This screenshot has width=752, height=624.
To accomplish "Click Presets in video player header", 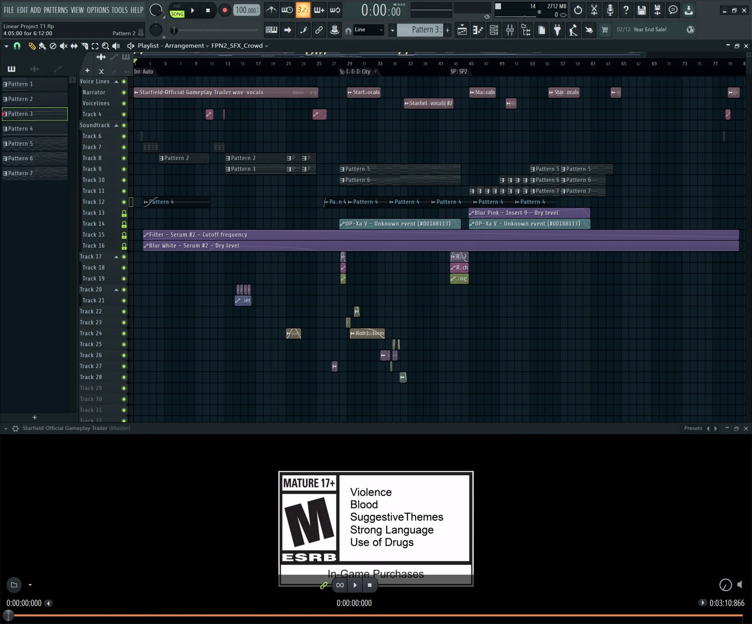I will click(x=693, y=428).
